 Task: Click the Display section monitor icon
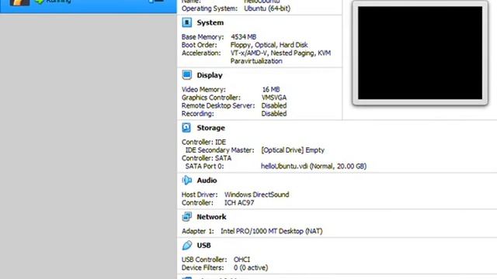[186, 75]
